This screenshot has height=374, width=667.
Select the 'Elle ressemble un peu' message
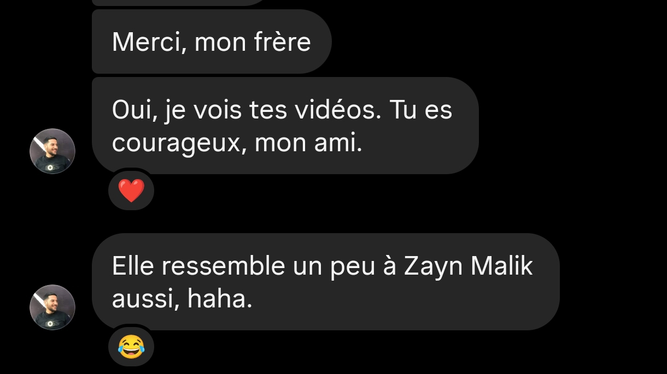(325, 282)
